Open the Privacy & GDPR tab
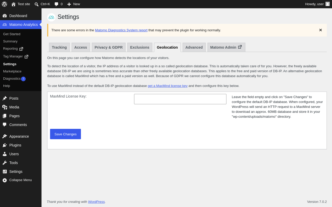This screenshot has width=332, height=207. click(109, 47)
